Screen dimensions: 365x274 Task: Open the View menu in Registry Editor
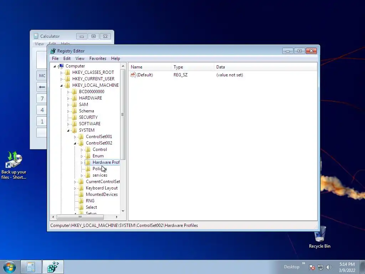tap(80, 59)
